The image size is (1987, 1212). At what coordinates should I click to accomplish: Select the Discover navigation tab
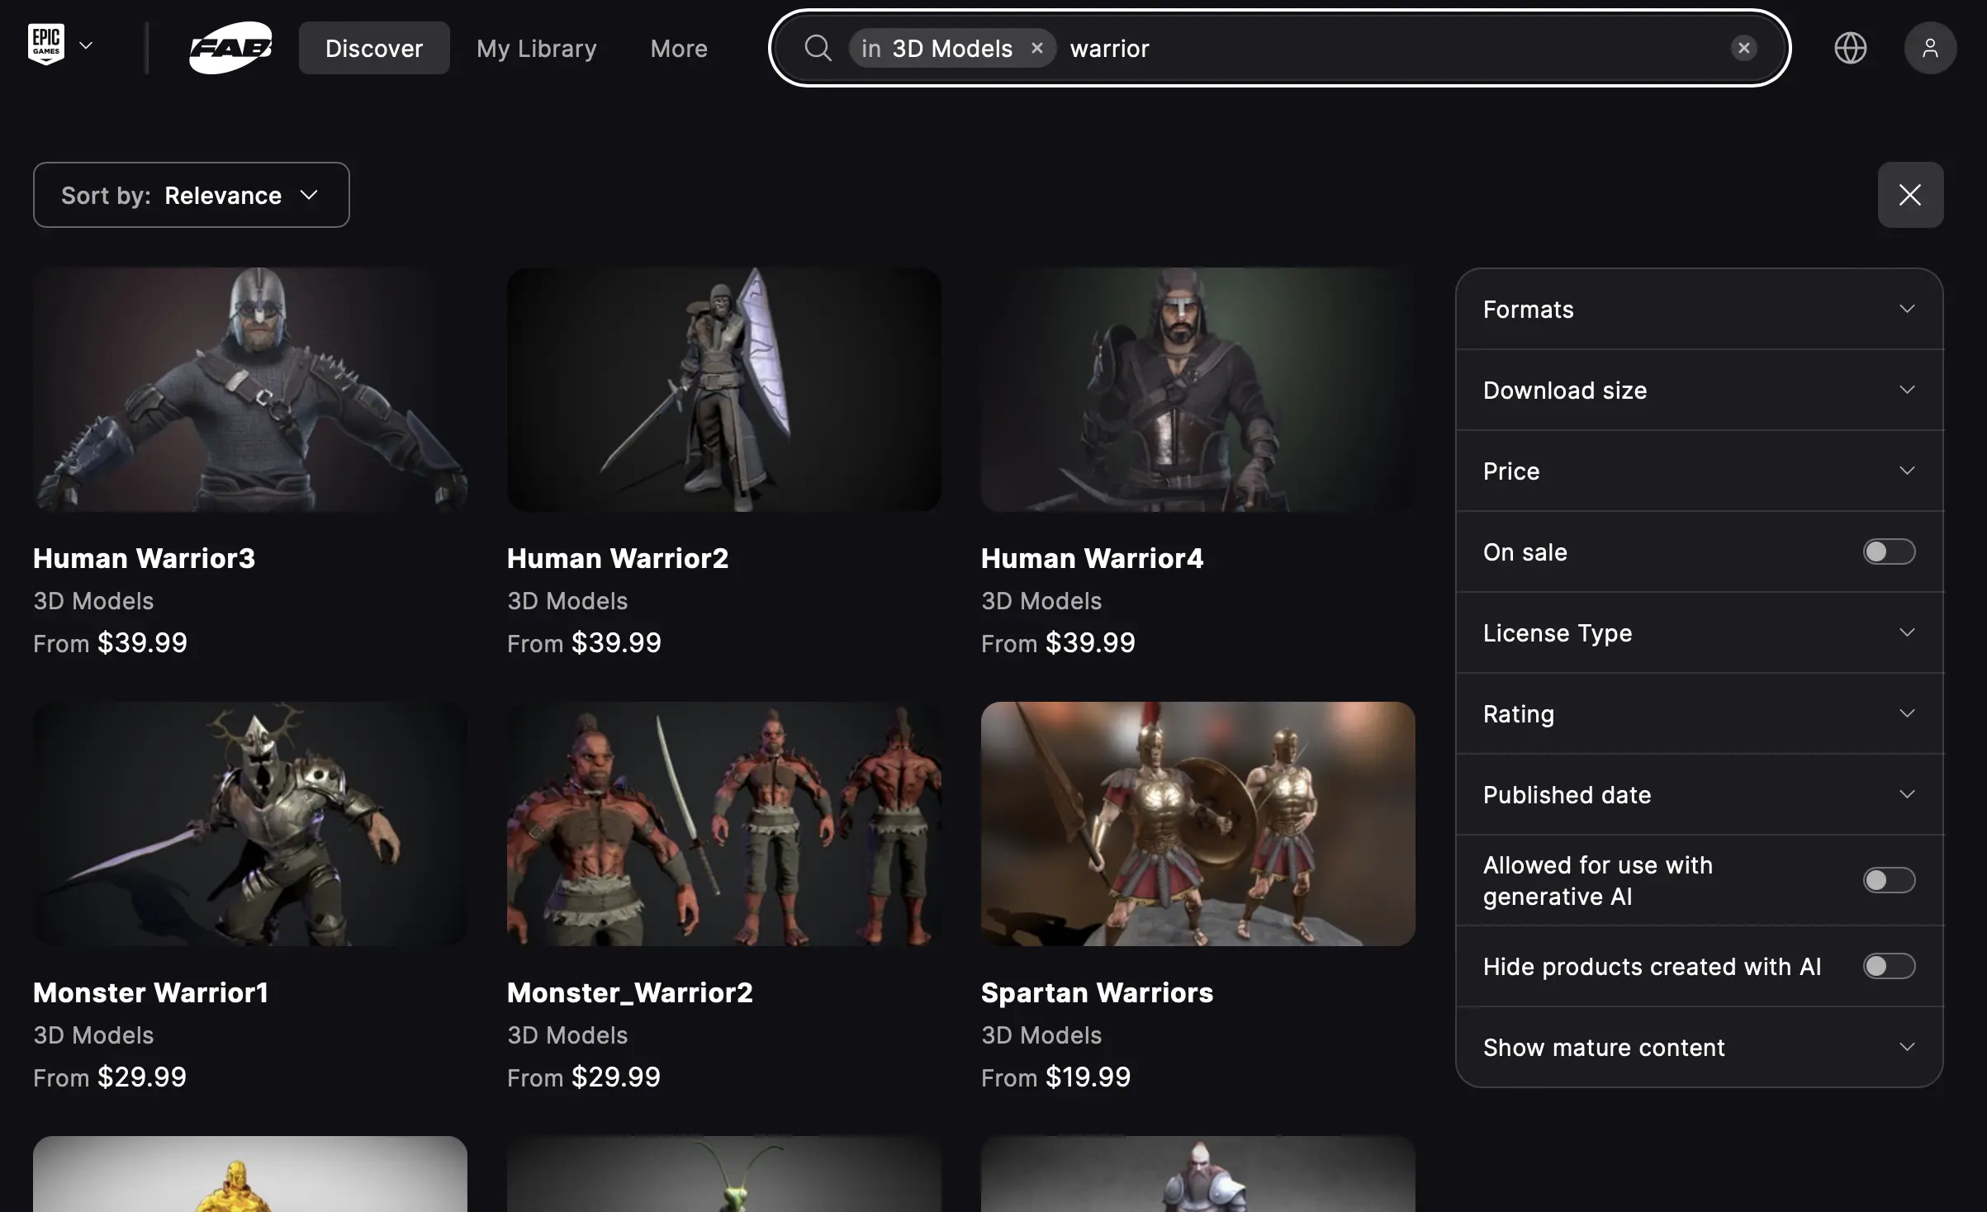[373, 47]
